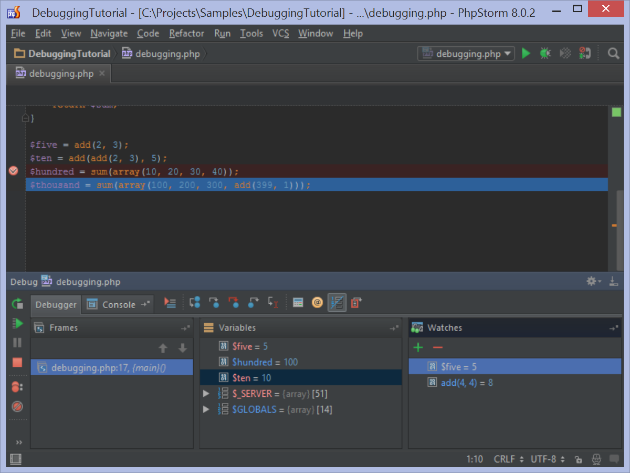Viewport: 630px width, 473px height.
Task: Toggle Listen for PHP Debug Connections phone icon
Action: point(584,53)
